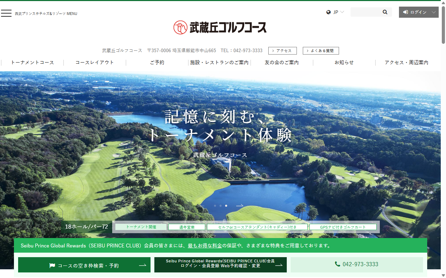Open the コースレイアウト menu

click(95, 63)
